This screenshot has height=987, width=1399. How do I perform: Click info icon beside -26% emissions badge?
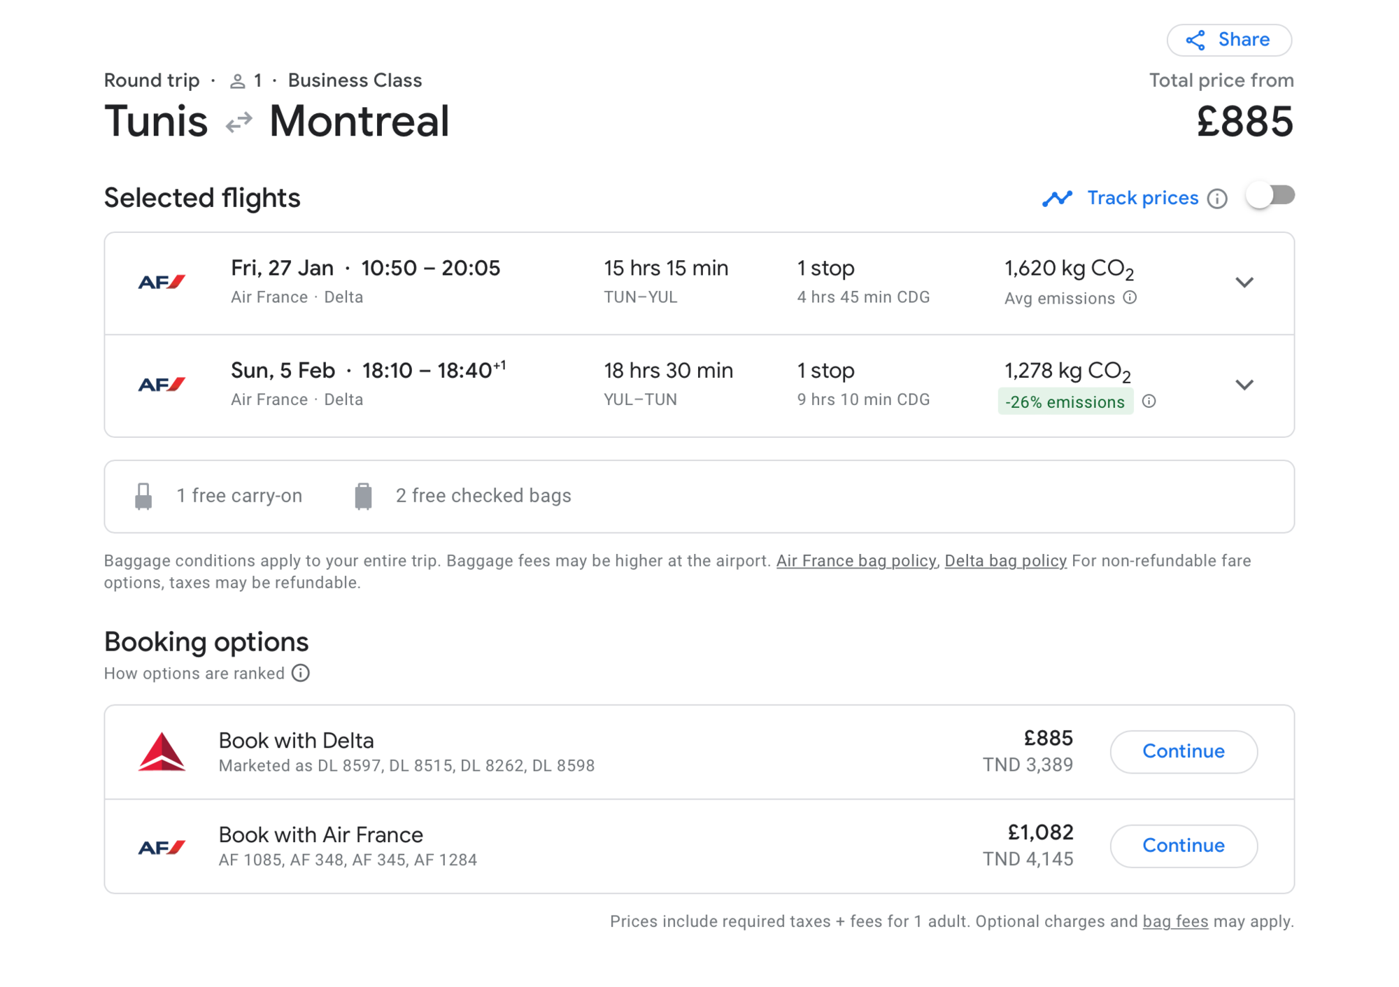[x=1149, y=402]
